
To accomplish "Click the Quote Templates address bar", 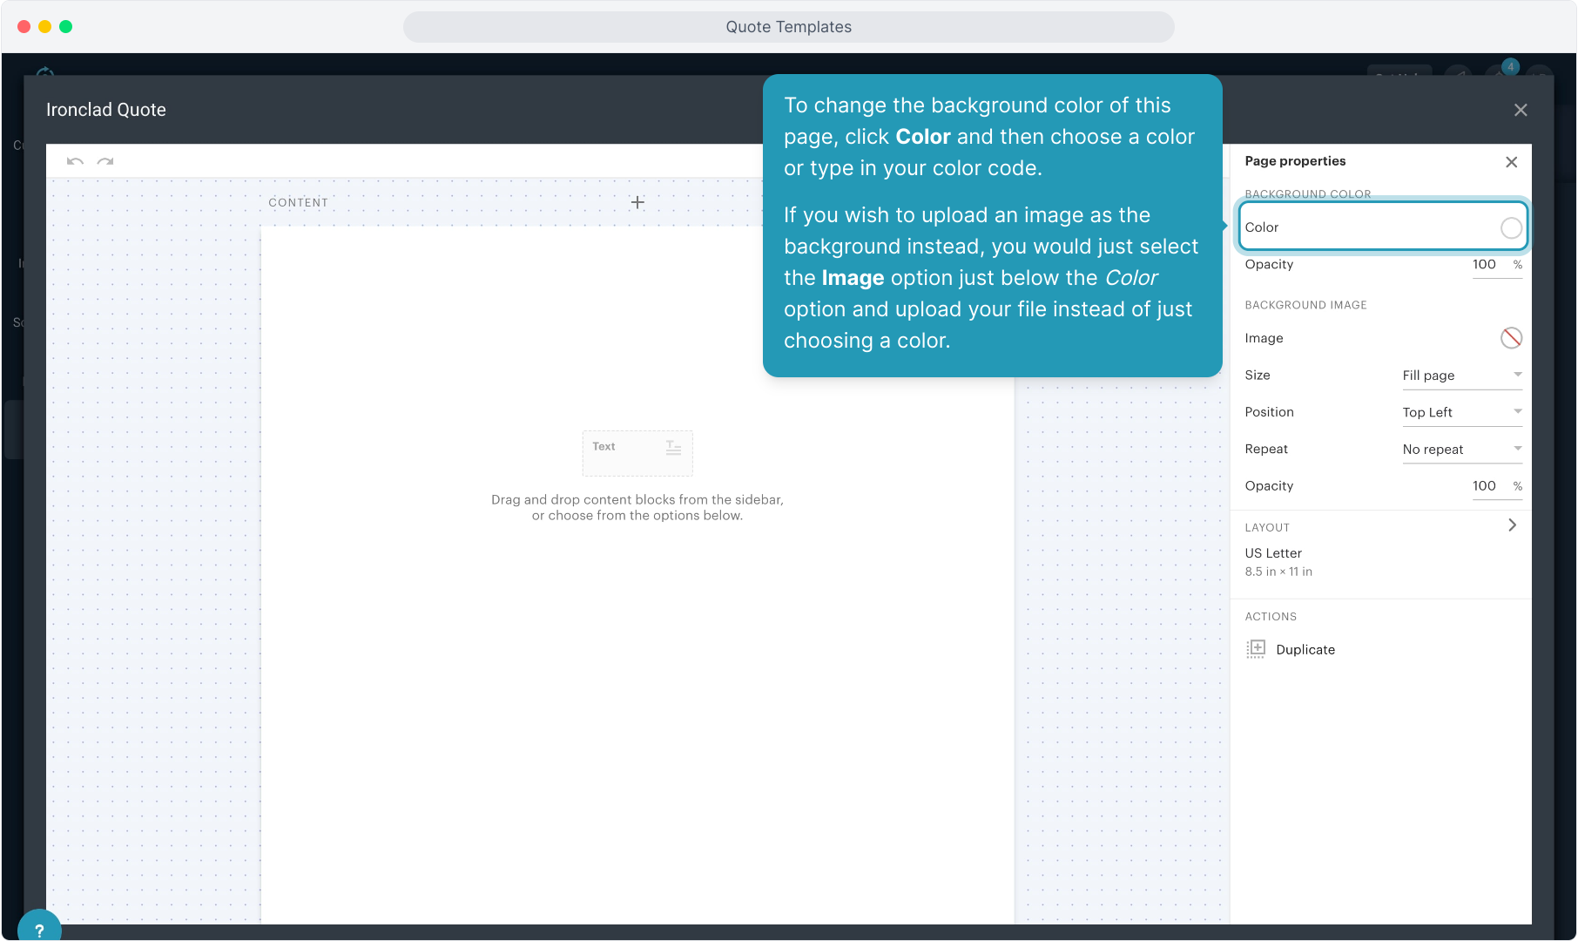I will click(789, 27).
